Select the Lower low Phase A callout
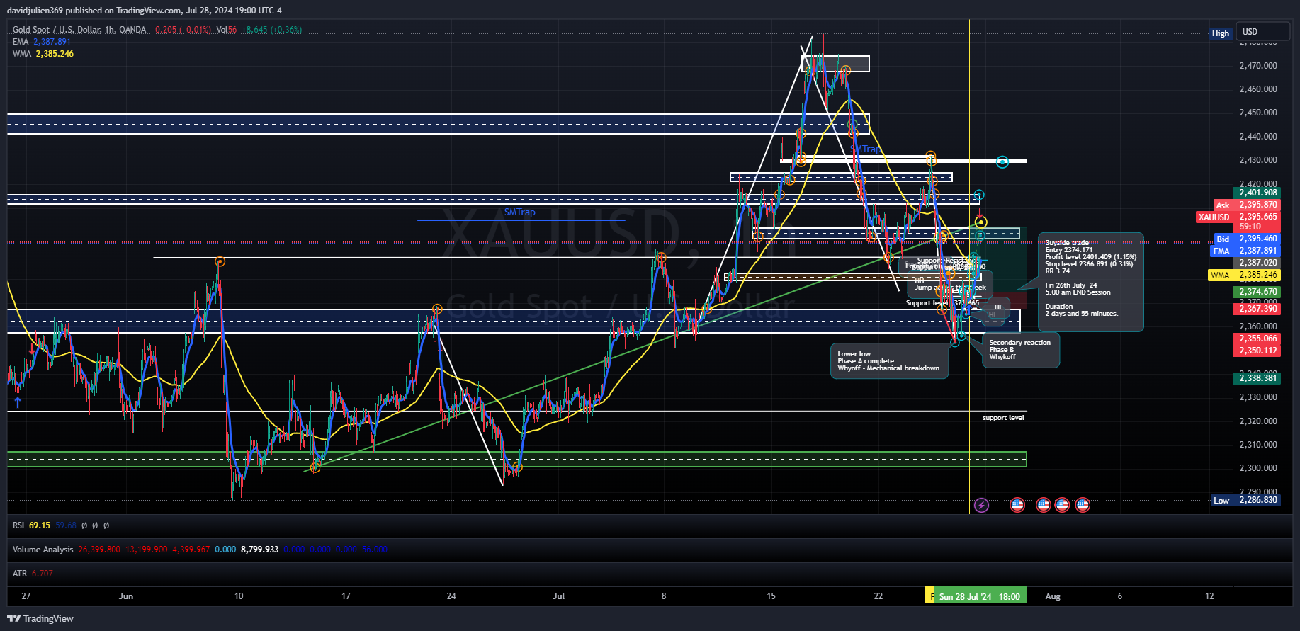1300x631 pixels. (889, 361)
